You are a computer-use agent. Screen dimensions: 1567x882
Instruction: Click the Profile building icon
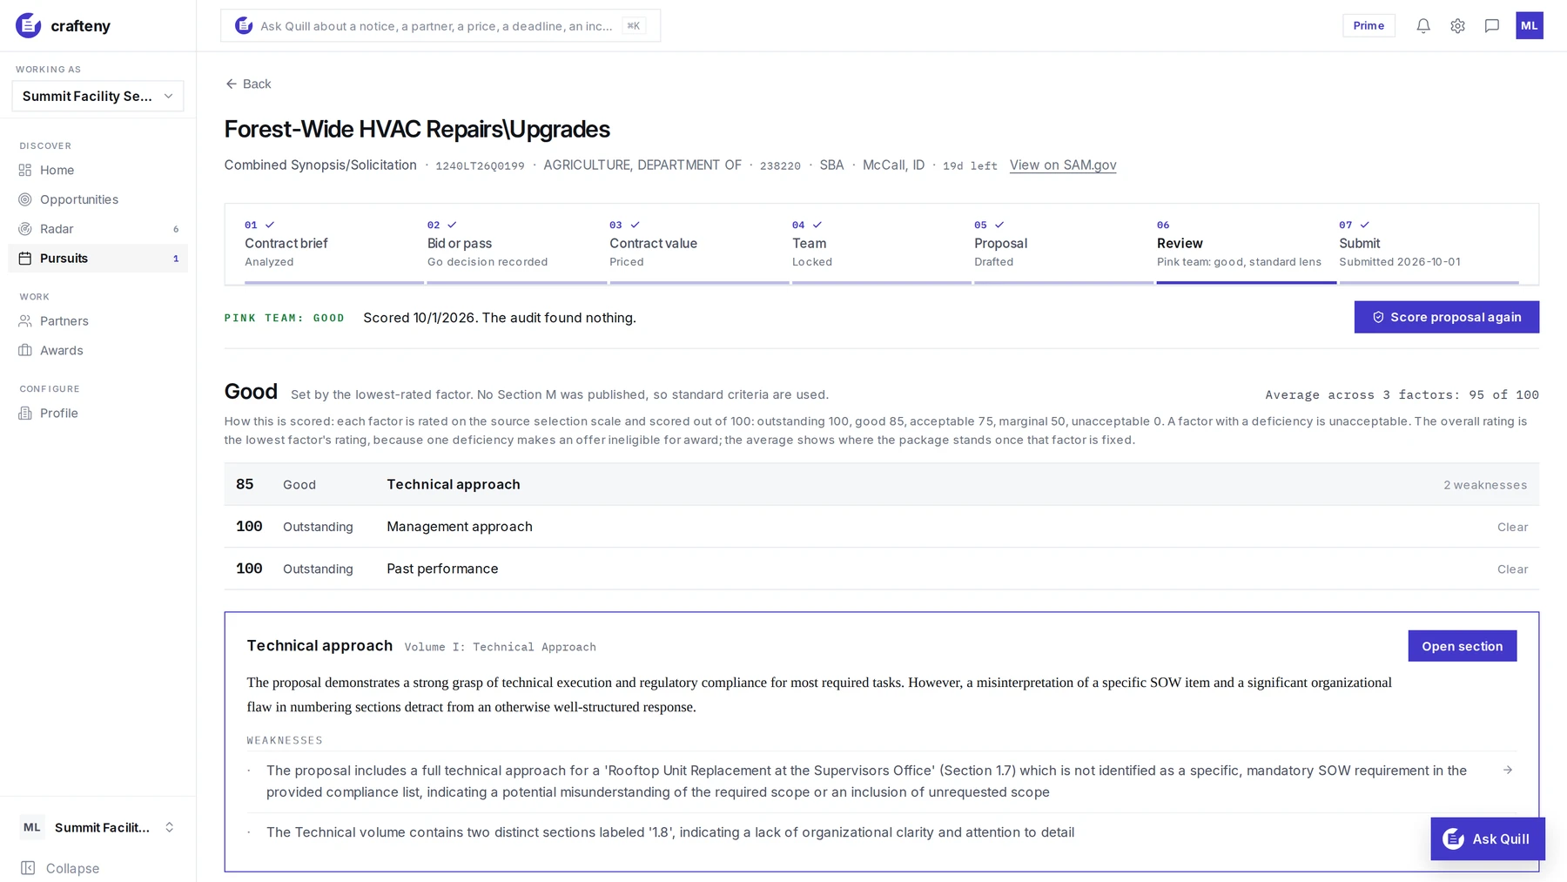[x=25, y=413]
